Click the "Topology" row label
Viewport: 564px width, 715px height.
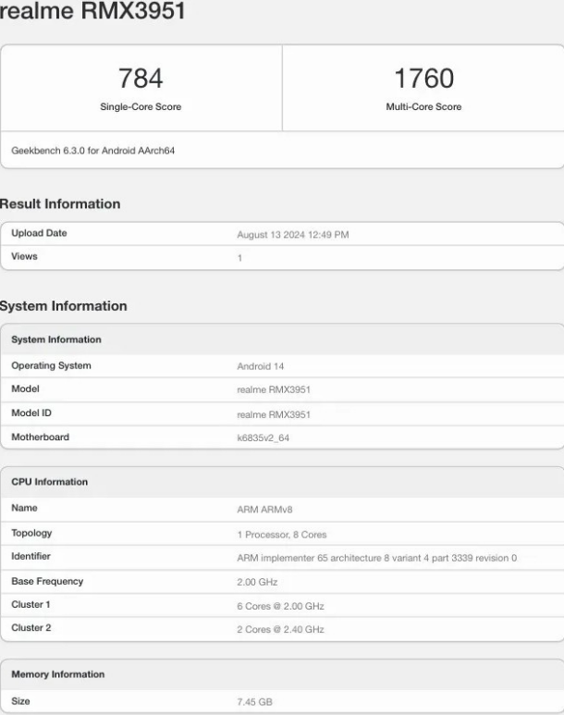[x=31, y=533]
